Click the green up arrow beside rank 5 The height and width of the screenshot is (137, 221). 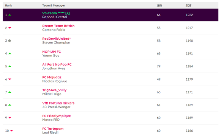coord(10,66)
